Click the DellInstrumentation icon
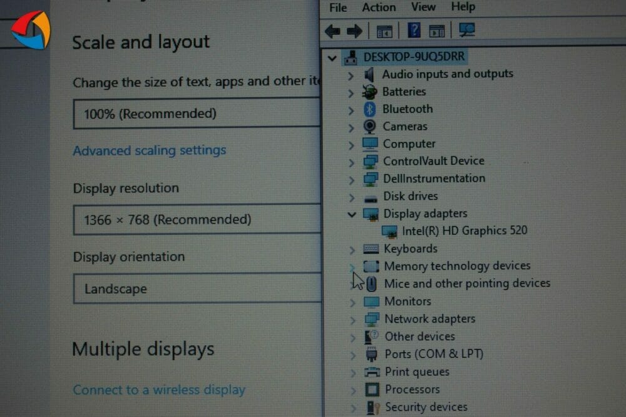The image size is (626, 417). [x=371, y=179]
